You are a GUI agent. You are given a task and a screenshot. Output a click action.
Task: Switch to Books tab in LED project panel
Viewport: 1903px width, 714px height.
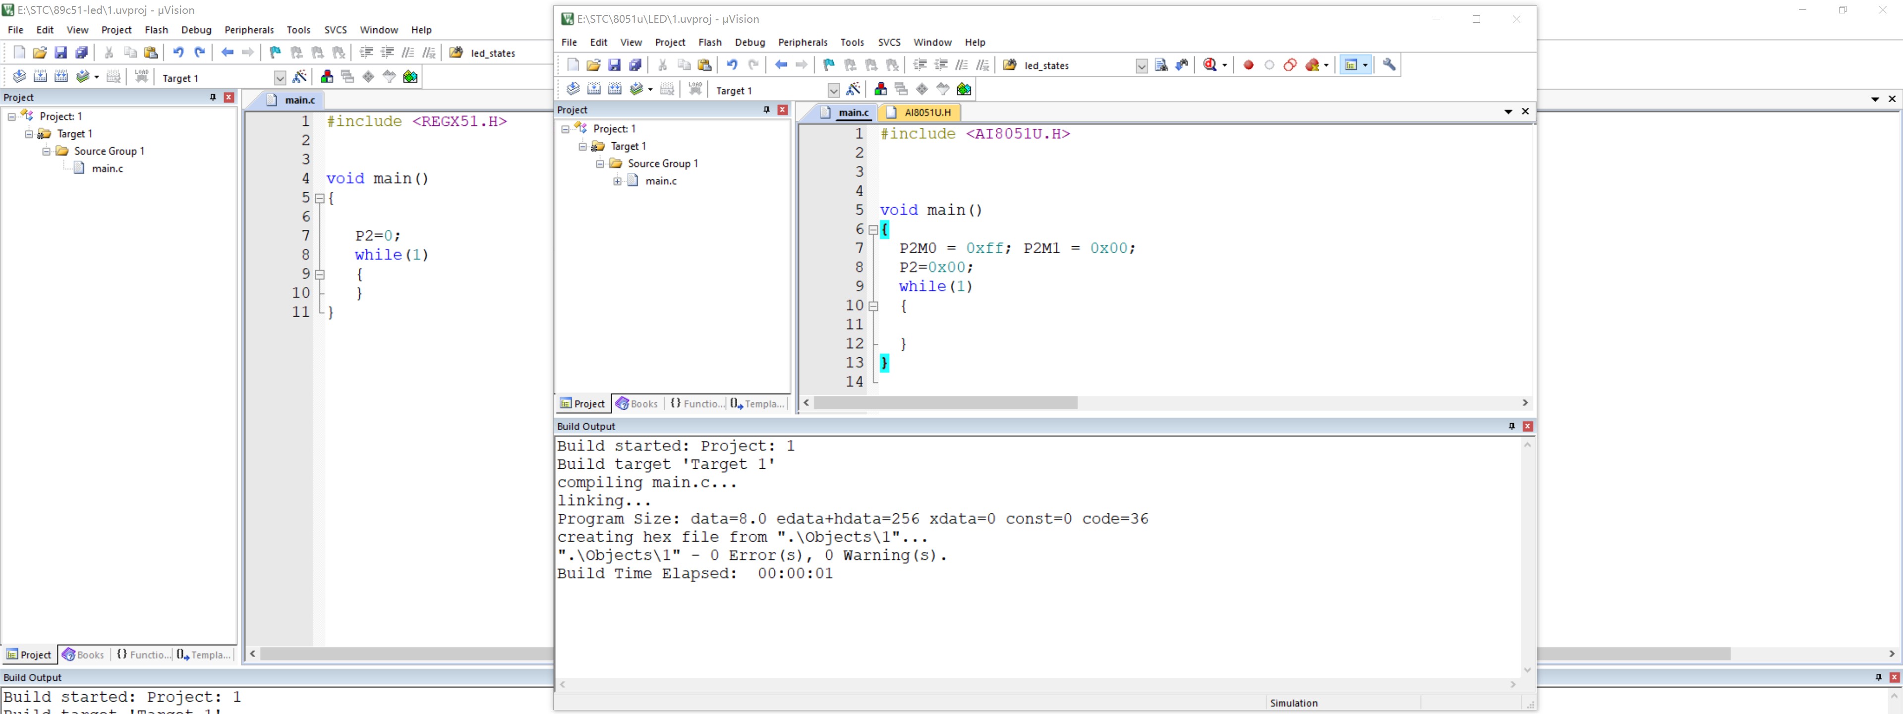point(637,403)
